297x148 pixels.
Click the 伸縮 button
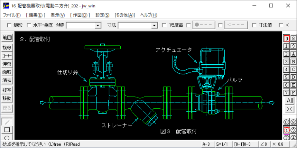7,64
